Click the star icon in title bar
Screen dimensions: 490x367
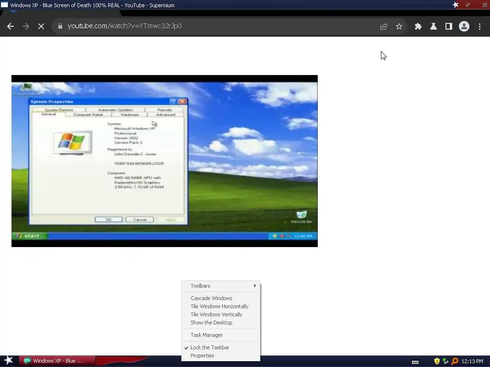(x=456, y=5)
